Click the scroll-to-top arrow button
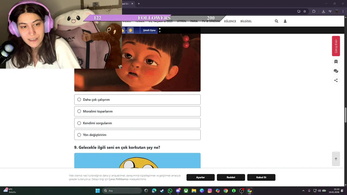 coord(336,159)
